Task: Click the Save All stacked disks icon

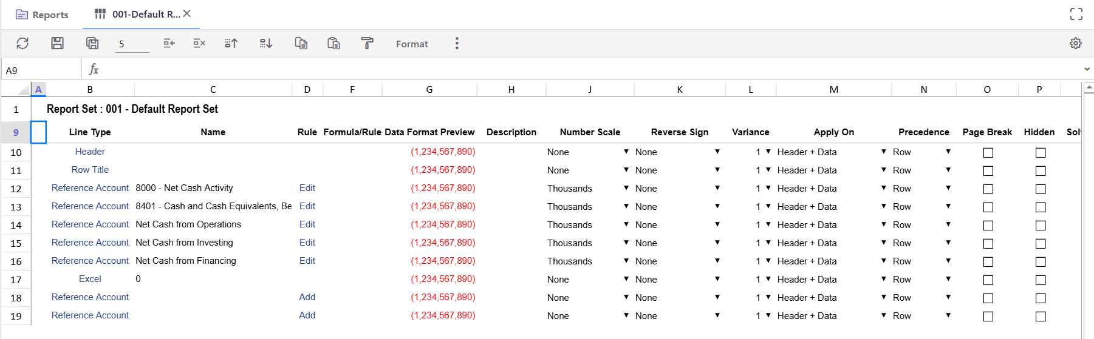Action: tap(92, 43)
